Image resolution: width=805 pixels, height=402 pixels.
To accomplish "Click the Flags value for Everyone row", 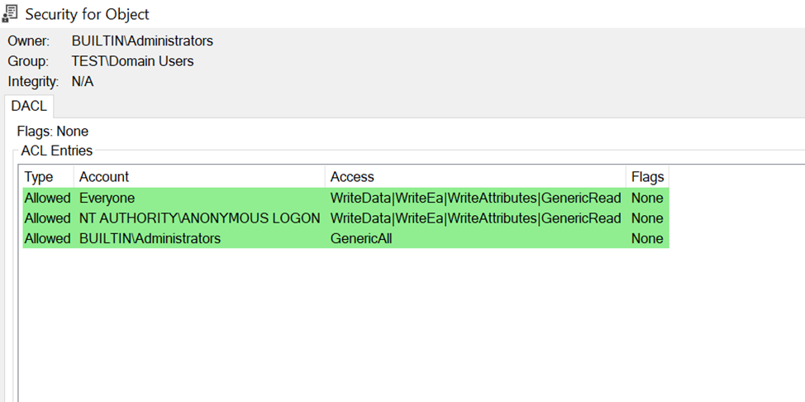I will (x=647, y=199).
